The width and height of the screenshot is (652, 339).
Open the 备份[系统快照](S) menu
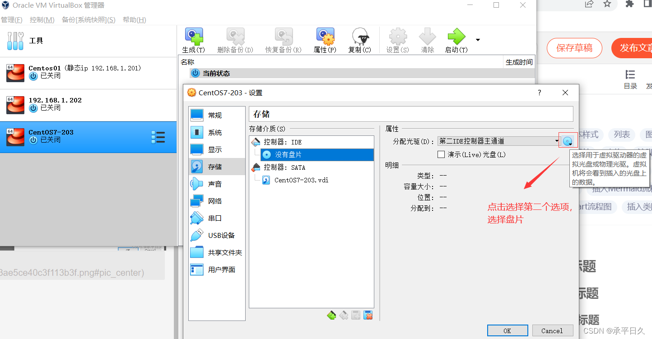pyautogui.click(x=88, y=20)
